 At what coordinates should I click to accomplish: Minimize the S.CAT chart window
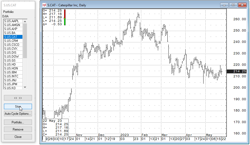(224, 5)
